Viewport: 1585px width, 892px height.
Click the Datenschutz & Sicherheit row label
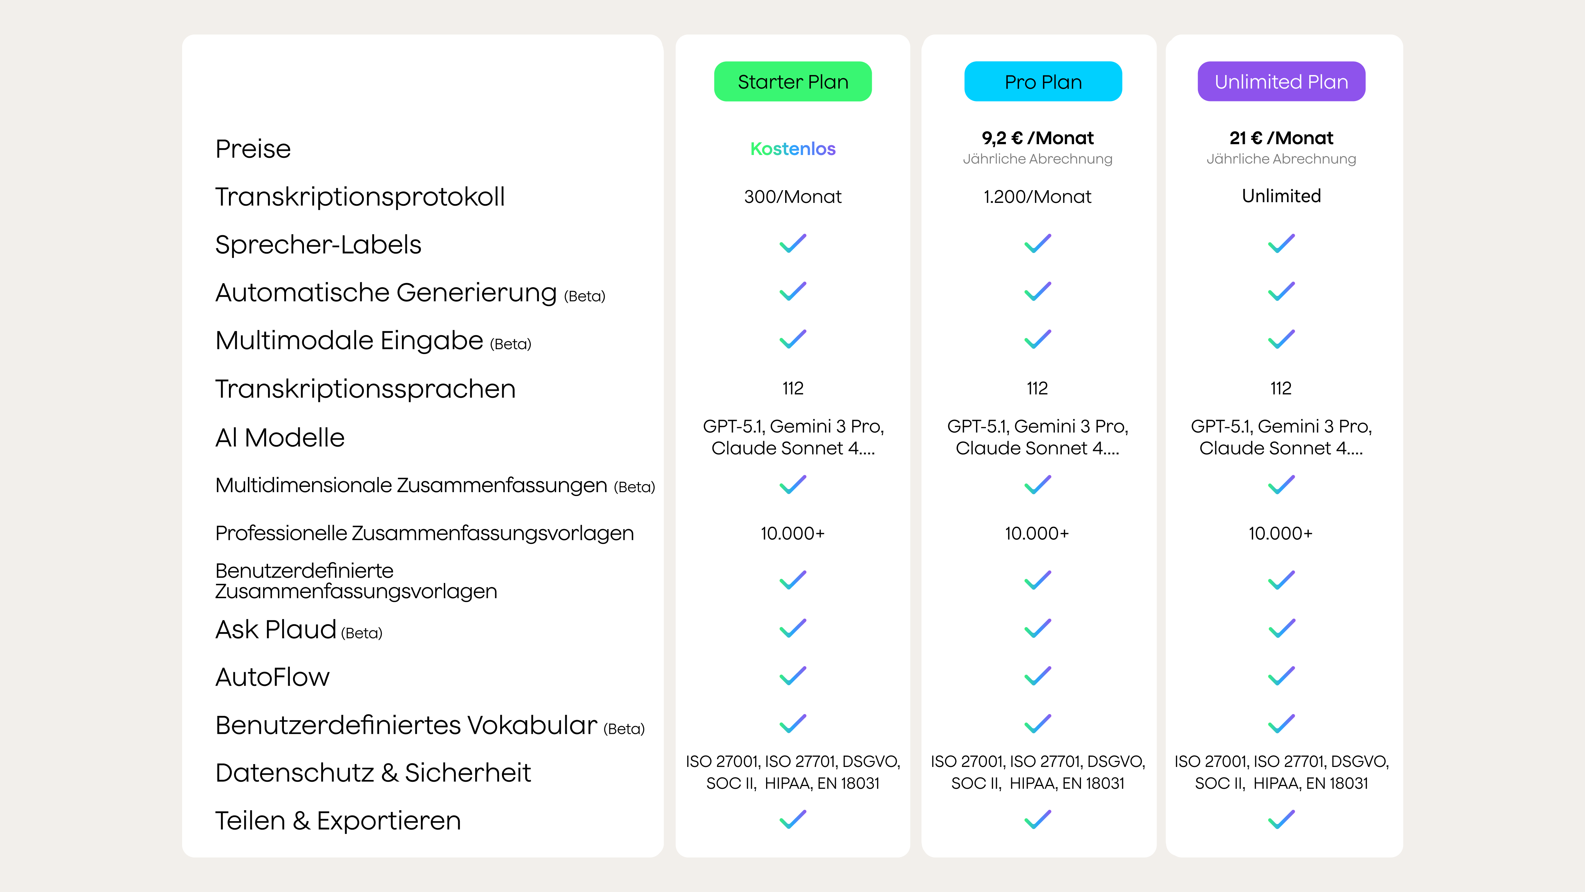click(373, 773)
